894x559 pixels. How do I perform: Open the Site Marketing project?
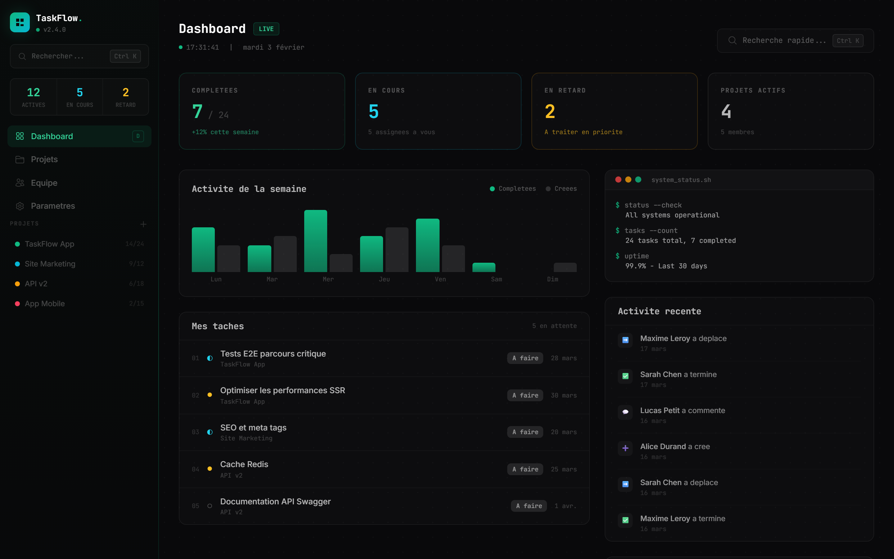[50, 264]
